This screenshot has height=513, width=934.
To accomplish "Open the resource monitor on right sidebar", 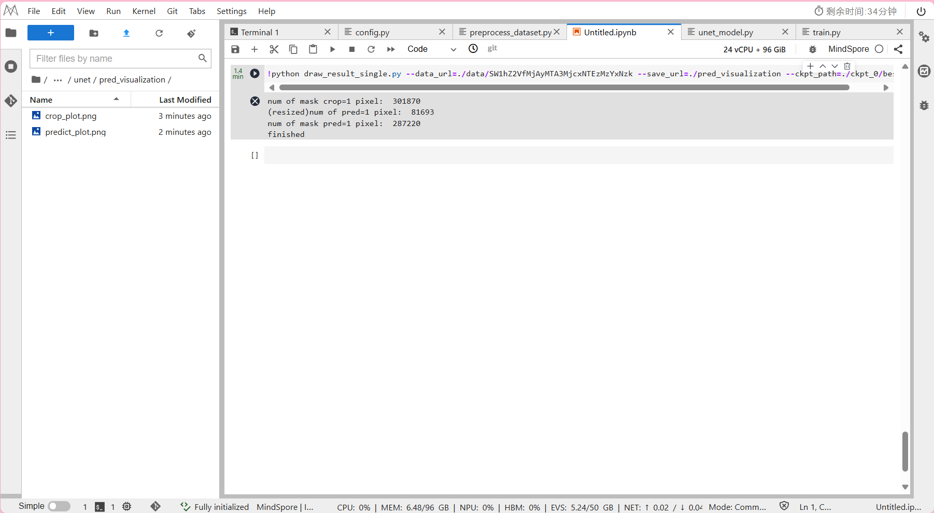I will click(924, 71).
